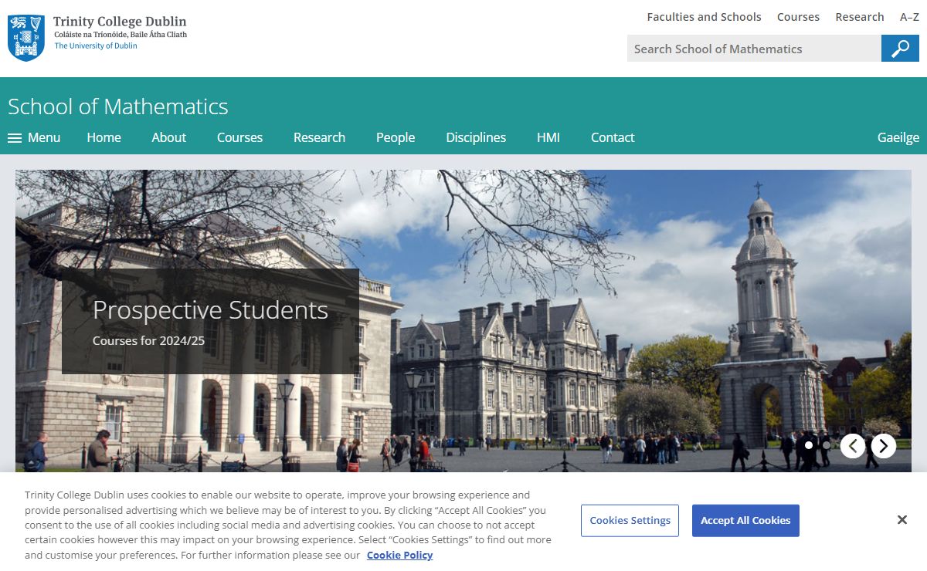Open the top Courses link
Image resolution: width=927 pixels, height=571 pixels.
[798, 17]
